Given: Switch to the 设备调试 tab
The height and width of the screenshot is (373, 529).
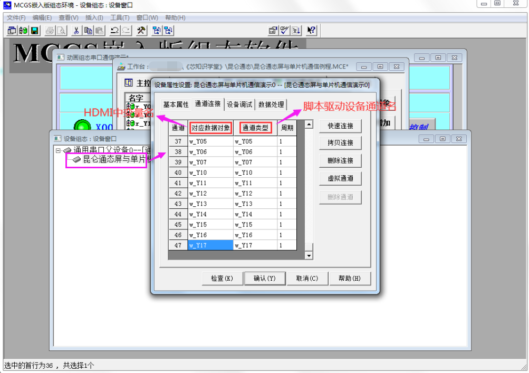Looking at the screenshot, I should point(240,104).
